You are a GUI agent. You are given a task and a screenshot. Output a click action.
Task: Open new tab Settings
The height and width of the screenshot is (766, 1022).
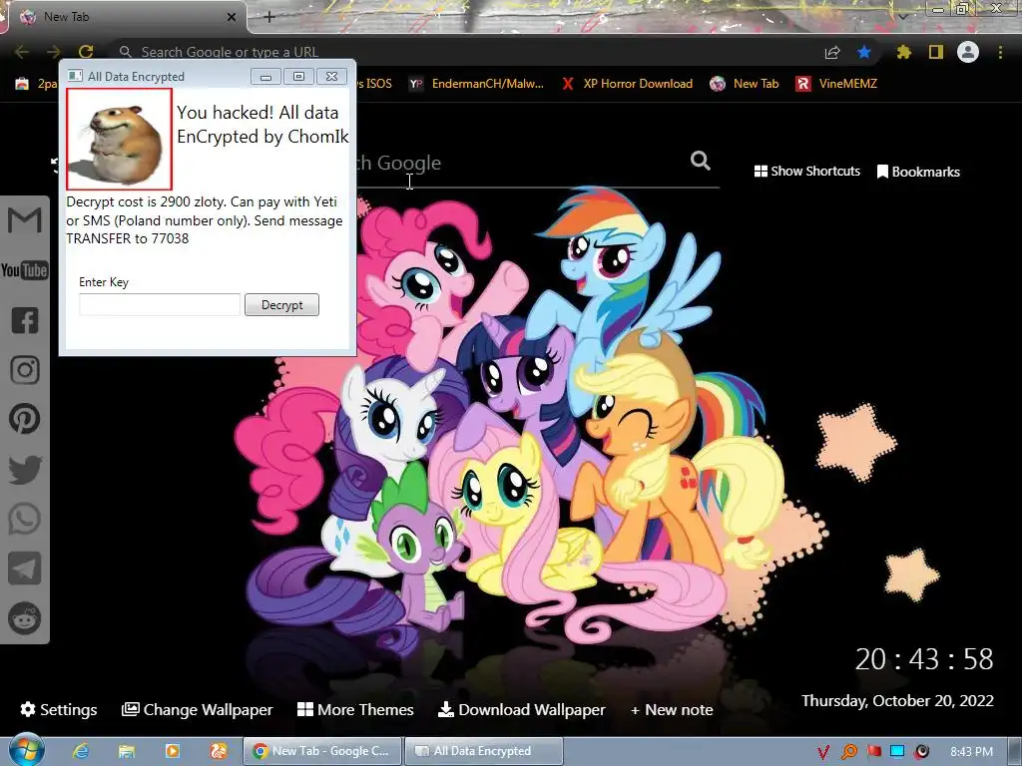(x=59, y=709)
